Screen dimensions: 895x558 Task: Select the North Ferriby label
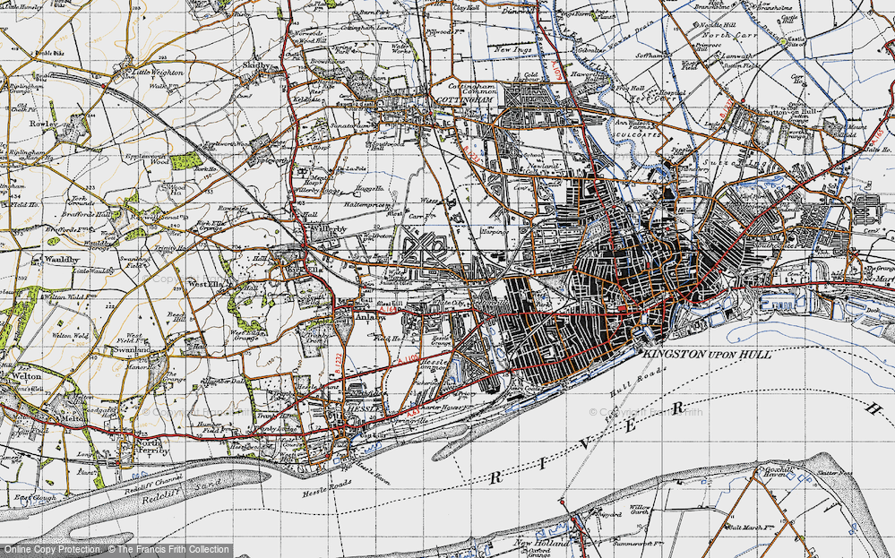[151, 447]
